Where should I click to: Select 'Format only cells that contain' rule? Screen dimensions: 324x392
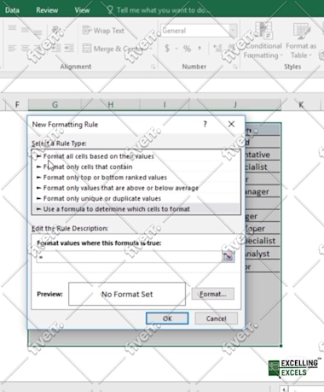coord(136,167)
